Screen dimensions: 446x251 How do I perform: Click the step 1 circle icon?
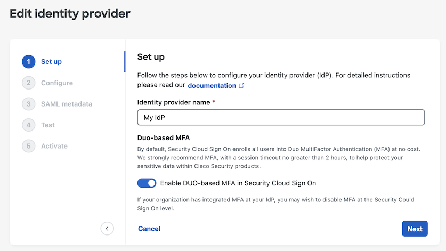pyautogui.click(x=28, y=62)
